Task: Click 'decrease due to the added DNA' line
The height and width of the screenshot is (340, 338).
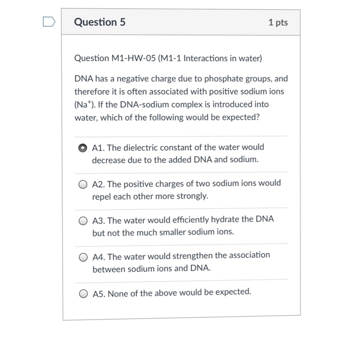Action: [x=175, y=160]
